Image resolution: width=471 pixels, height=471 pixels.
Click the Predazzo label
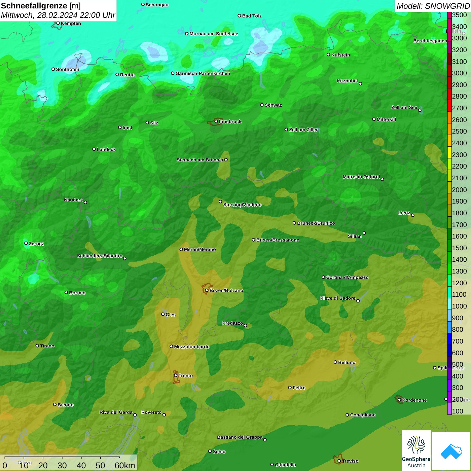click(232, 323)
